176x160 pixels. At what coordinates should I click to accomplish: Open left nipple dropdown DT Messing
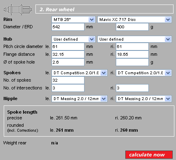tap(80, 98)
